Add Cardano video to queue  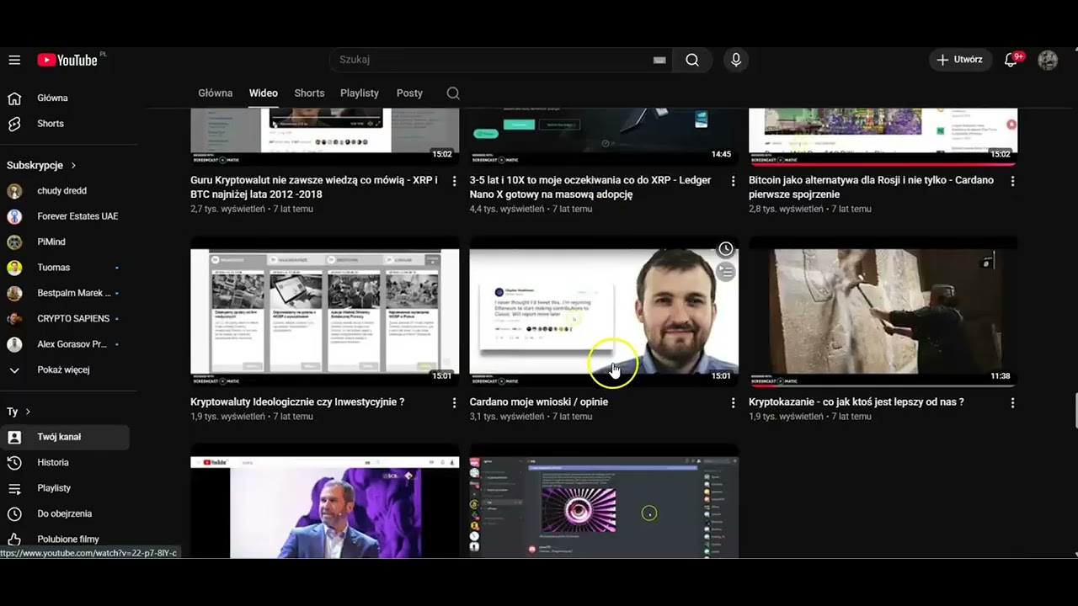tap(726, 272)
